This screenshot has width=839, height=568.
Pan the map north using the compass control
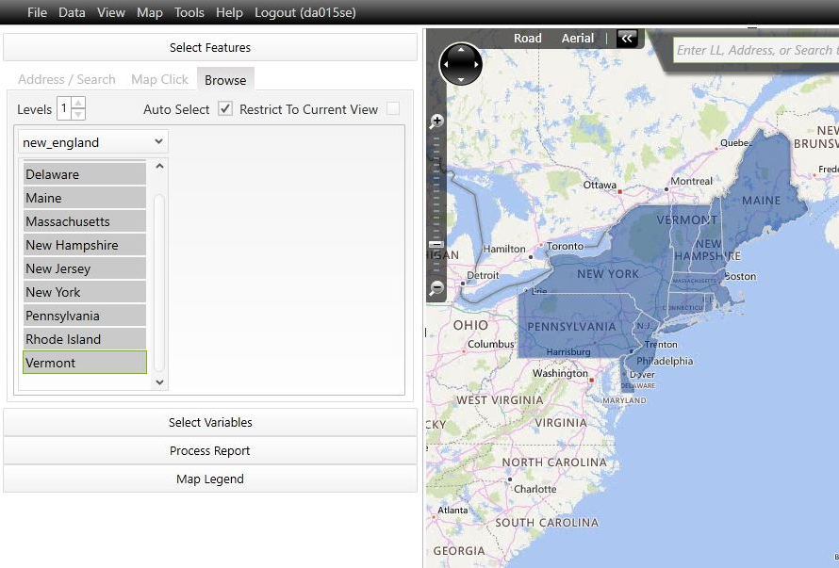[461, 49]
